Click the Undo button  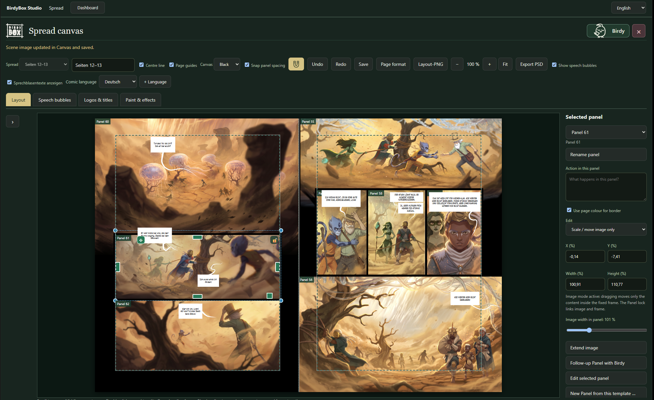click(318, 64)
